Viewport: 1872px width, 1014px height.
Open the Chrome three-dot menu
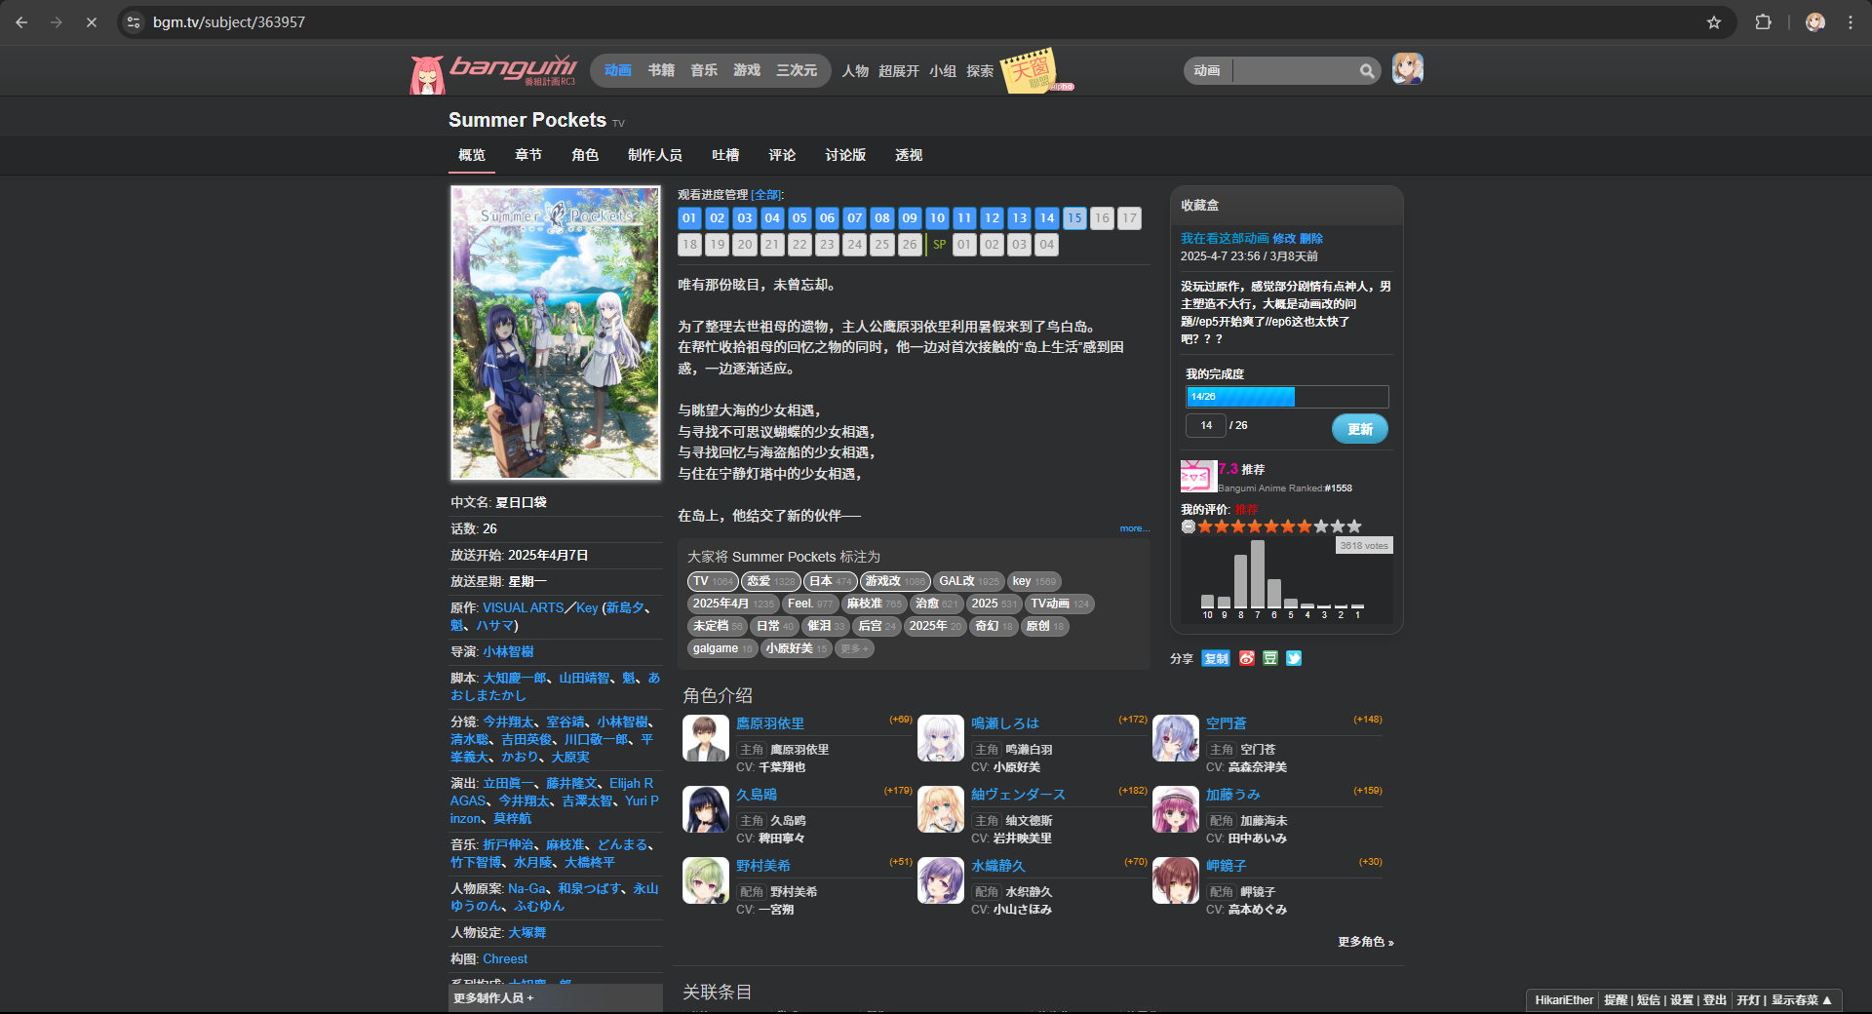click(1850, 21)
